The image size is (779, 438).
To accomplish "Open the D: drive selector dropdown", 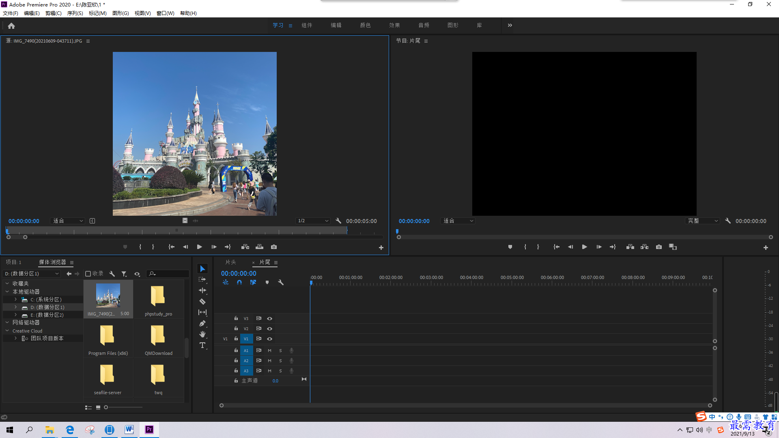I will click(32, 274).
